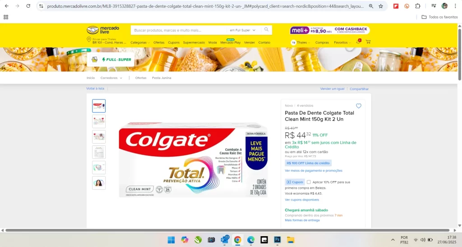Select the last thumbnail with a woman's face
Image resolution: width=462 pixels, height=247 pixels.
click(x=99, y=183)
